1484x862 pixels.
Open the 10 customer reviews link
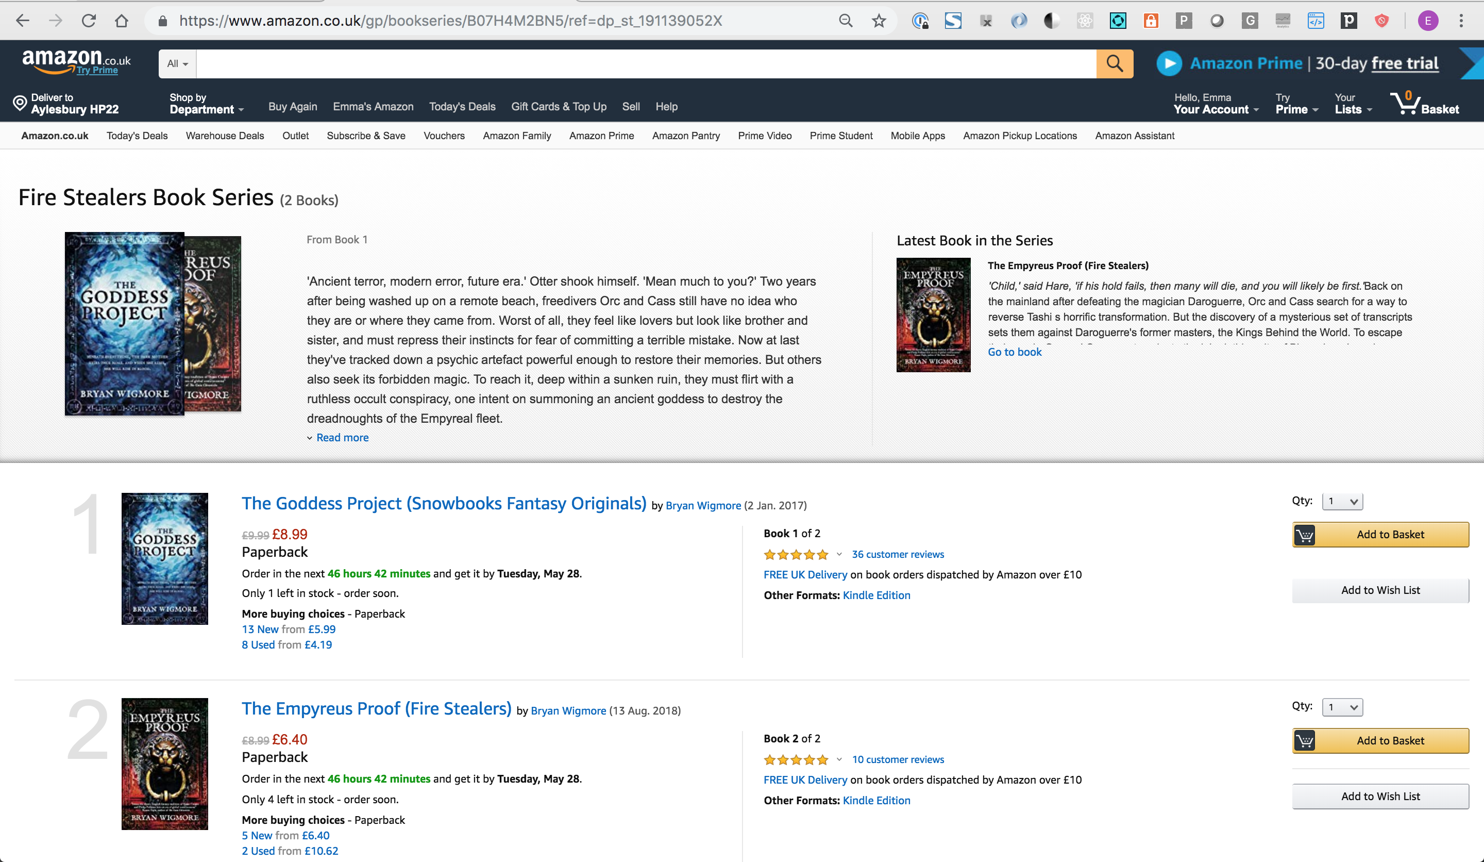[x=898, y=759]
